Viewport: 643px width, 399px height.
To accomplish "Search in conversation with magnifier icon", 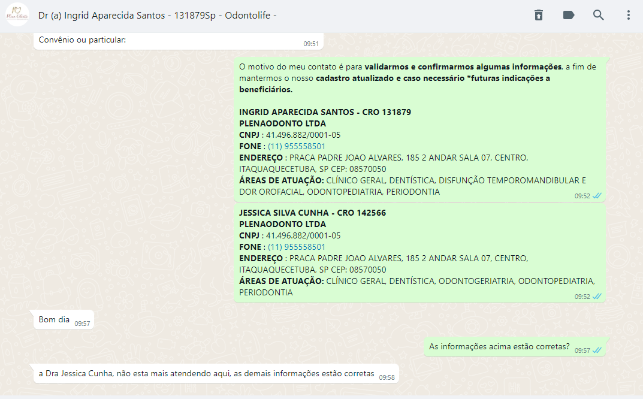I will (x=598, y=15).
